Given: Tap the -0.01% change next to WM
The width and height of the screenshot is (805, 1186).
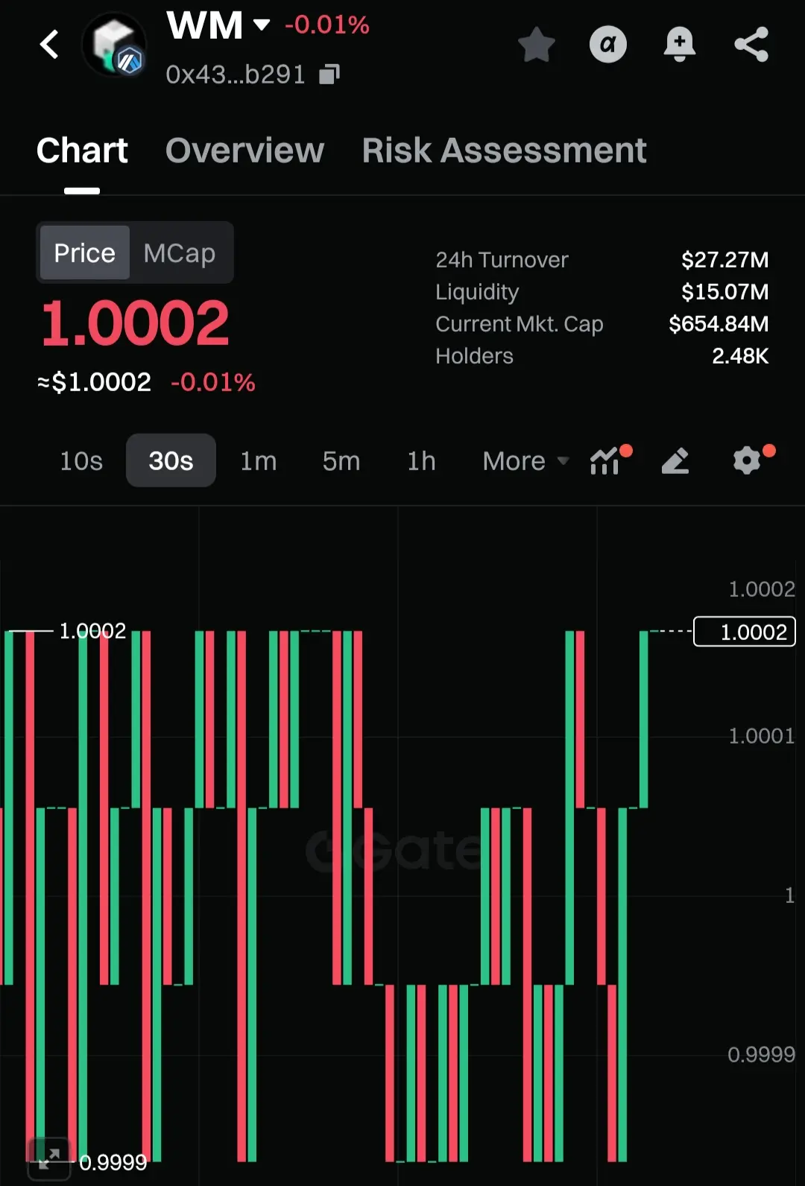Looking at the screenshot, I should (327, 25).
